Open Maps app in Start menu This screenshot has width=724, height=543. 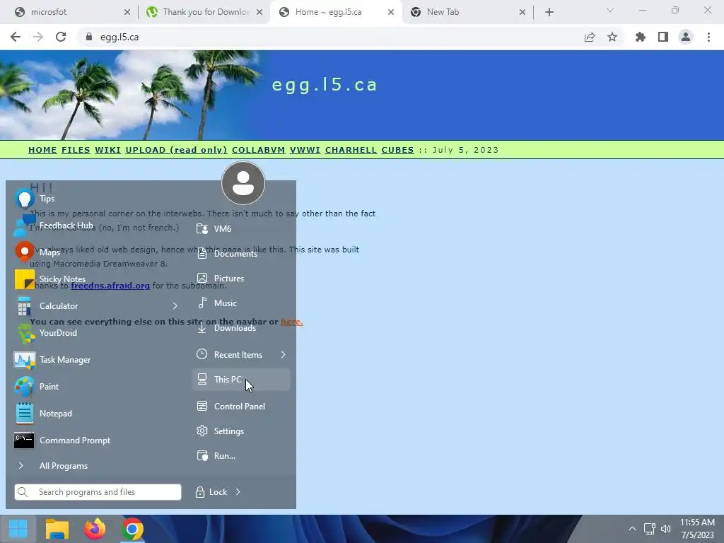pos(95,252)
